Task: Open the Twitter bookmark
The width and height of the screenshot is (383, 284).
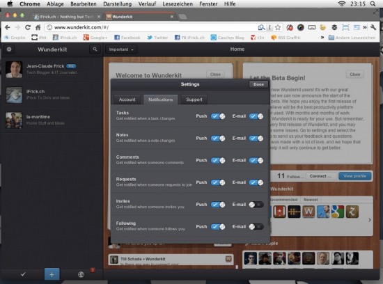Action: (157, 38)
